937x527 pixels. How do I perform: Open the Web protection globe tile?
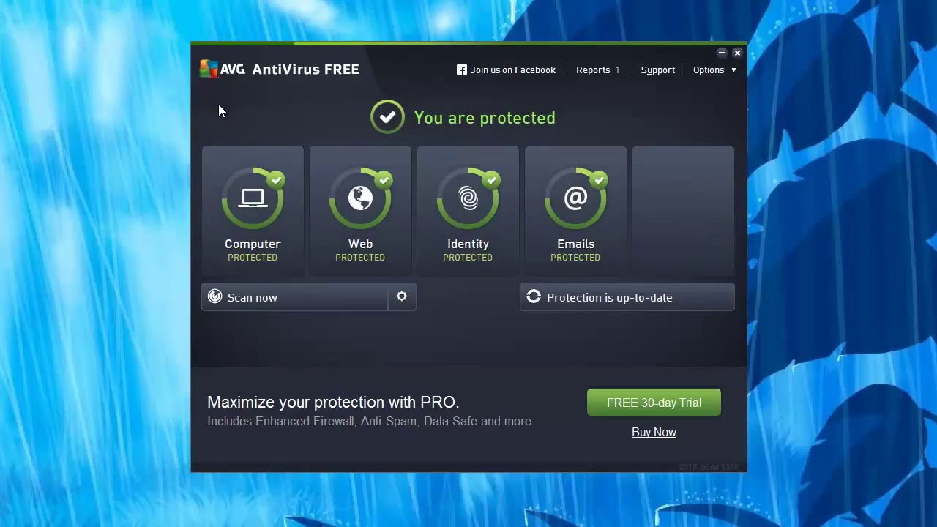pyautogui.click(x=360, y=210)
